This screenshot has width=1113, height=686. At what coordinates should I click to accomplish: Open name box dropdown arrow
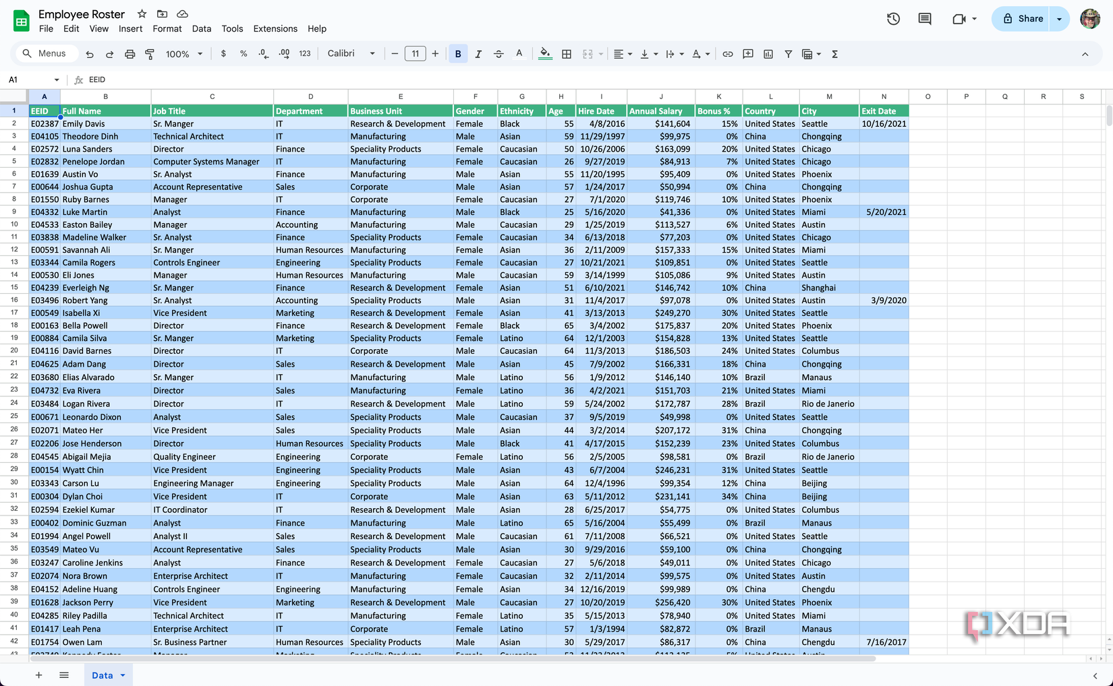click(x=57, y=80)
